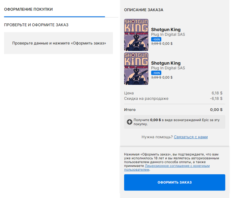Click the Epic rewards star icon
Screen dimensions: 231x198
pyautogui.click(x=130, y=122)
